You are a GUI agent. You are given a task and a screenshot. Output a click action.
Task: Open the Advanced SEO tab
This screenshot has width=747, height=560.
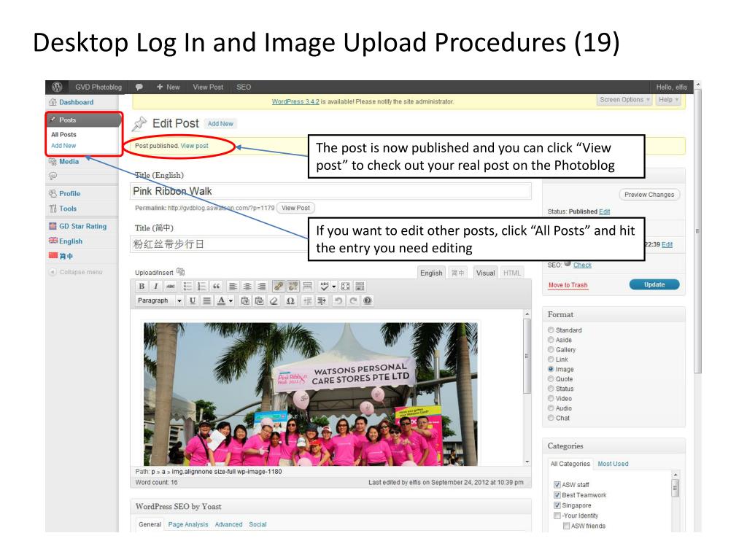(228, 524)
